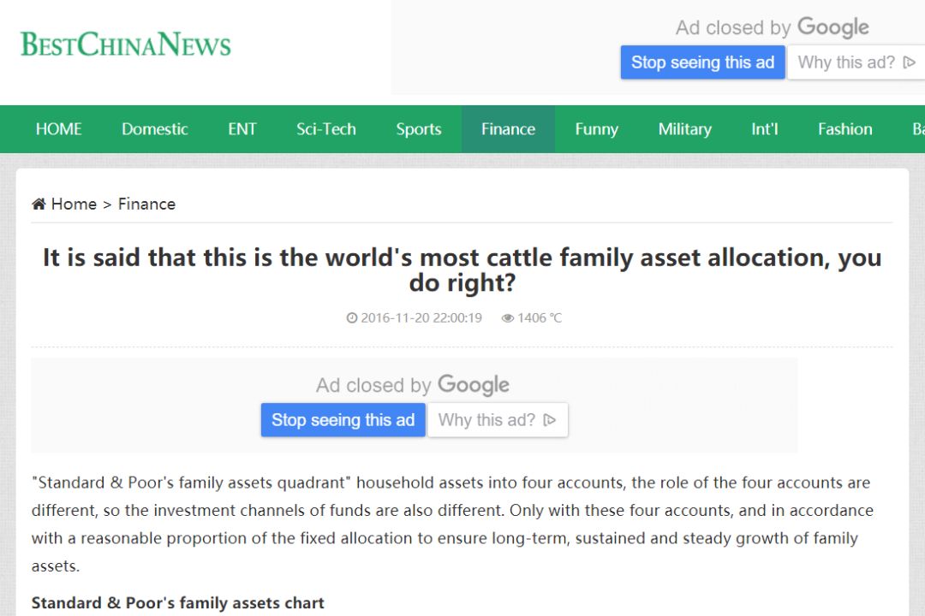Select the Int'l menu item

point(764,129)
